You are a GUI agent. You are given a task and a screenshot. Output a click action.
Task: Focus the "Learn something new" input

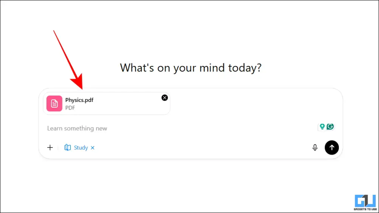(151, 128)
